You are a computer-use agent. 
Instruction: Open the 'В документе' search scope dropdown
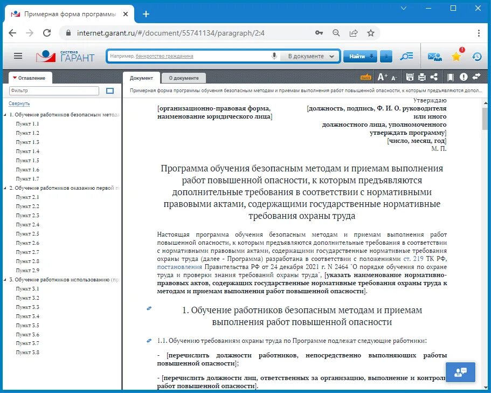tap(311, 57)
